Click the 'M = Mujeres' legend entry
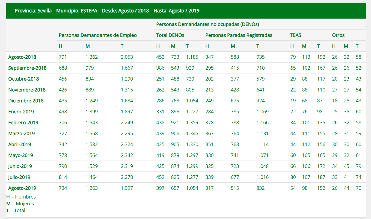This screenshot has width=371, height=219. coord(20,203)
